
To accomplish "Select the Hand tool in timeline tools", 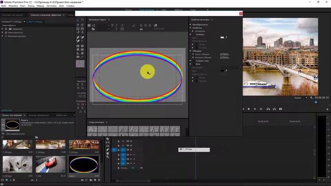I will pos(108,153).
